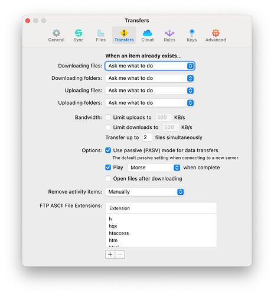The width and height of the screenshot is (274, 296).
Task: Select the htaccess extension row
Action: point(161,233)
